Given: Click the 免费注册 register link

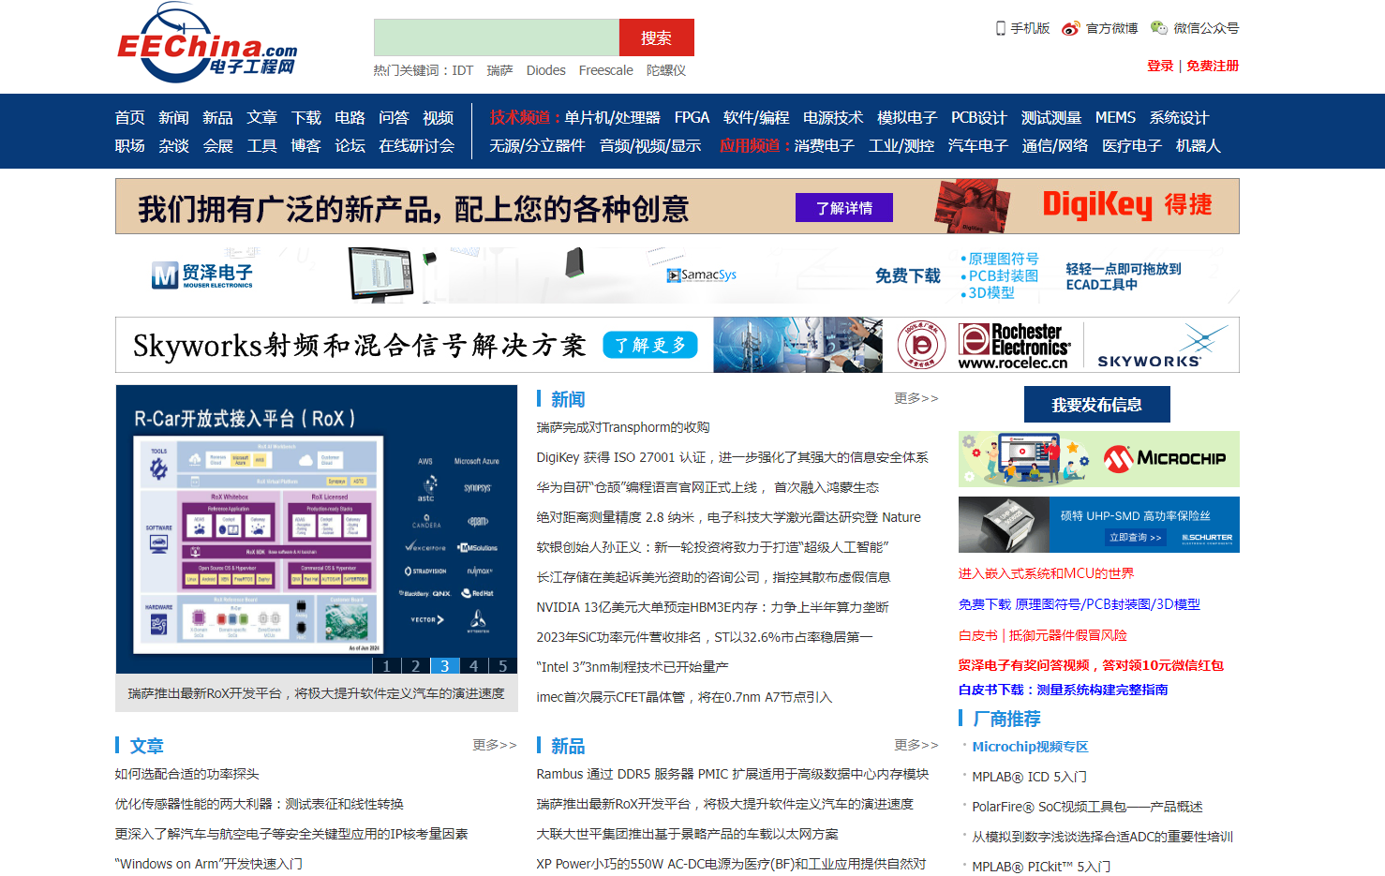Looking at the screenshot, I should tap(1213, 66).
